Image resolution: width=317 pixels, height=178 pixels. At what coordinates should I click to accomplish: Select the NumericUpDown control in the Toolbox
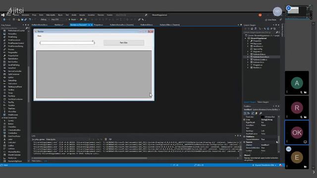15,161
